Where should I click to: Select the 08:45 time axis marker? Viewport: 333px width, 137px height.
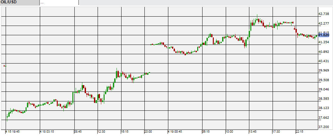[x=78, y=132]
